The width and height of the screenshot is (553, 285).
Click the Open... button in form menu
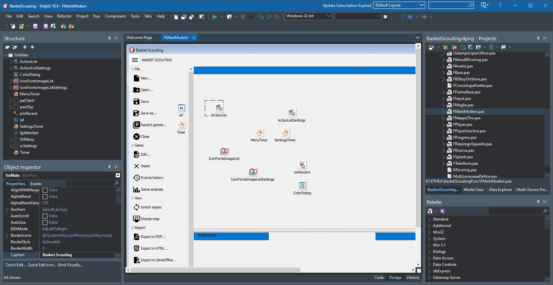[x=143, y=90]
